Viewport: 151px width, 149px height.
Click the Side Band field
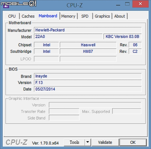[x=64, y=118]
